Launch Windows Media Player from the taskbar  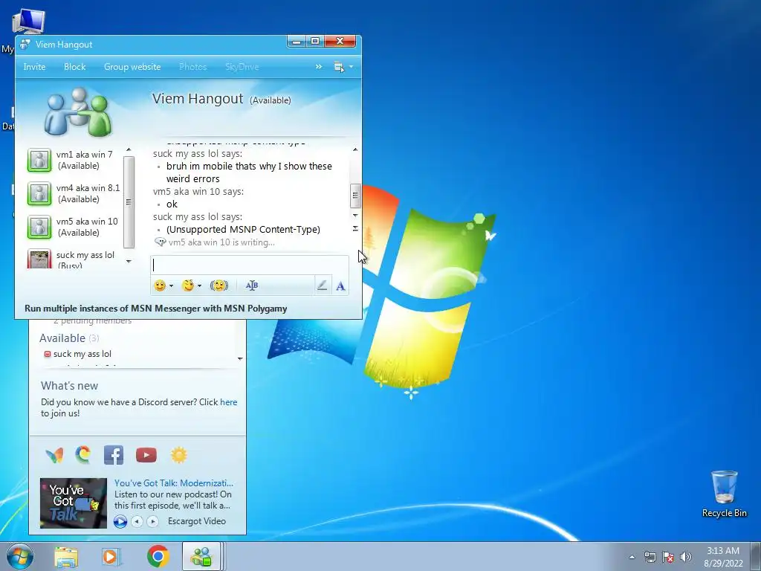pos(111,556)
